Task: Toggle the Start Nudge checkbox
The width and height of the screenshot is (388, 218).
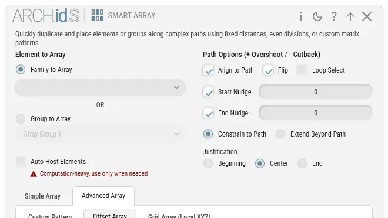Action: click(208, 92)
